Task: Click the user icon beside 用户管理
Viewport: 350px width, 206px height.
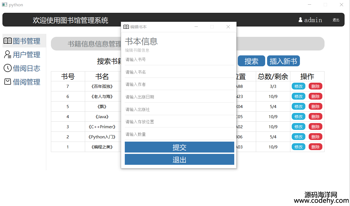Action: (x=8, y=55)
